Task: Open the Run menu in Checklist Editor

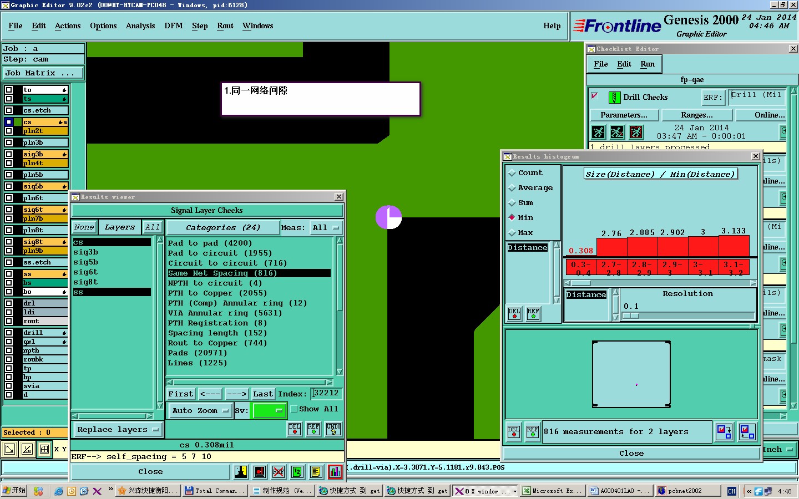Action: 648,64
